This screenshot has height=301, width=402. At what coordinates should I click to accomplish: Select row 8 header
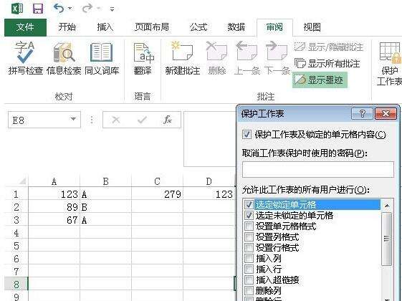coord(16,284)
